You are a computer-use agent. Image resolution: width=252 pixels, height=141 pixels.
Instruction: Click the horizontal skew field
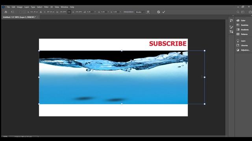[104, 12]
